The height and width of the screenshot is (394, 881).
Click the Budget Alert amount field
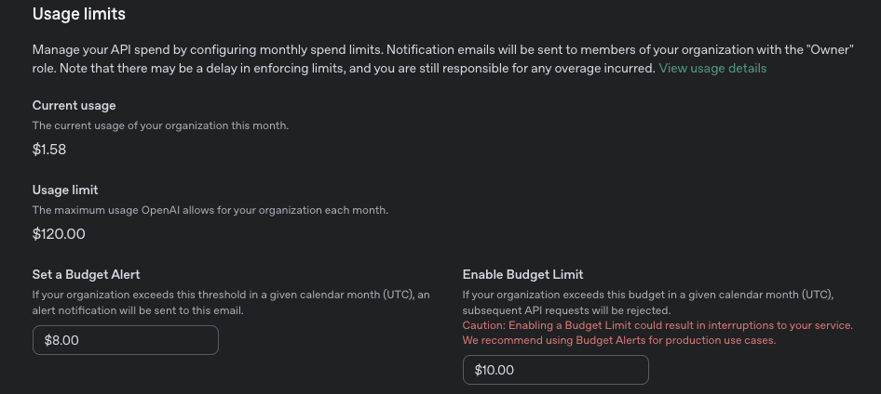125,340
